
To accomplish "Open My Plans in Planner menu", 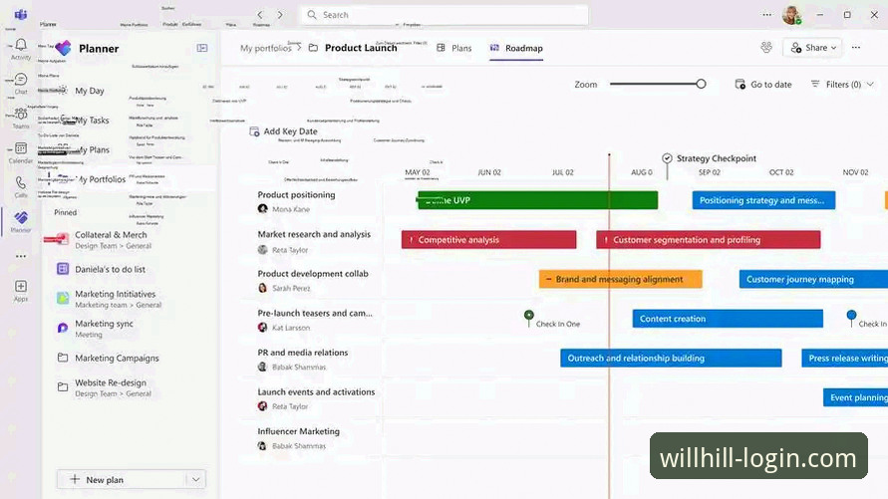I will click(x=92, y=149).
